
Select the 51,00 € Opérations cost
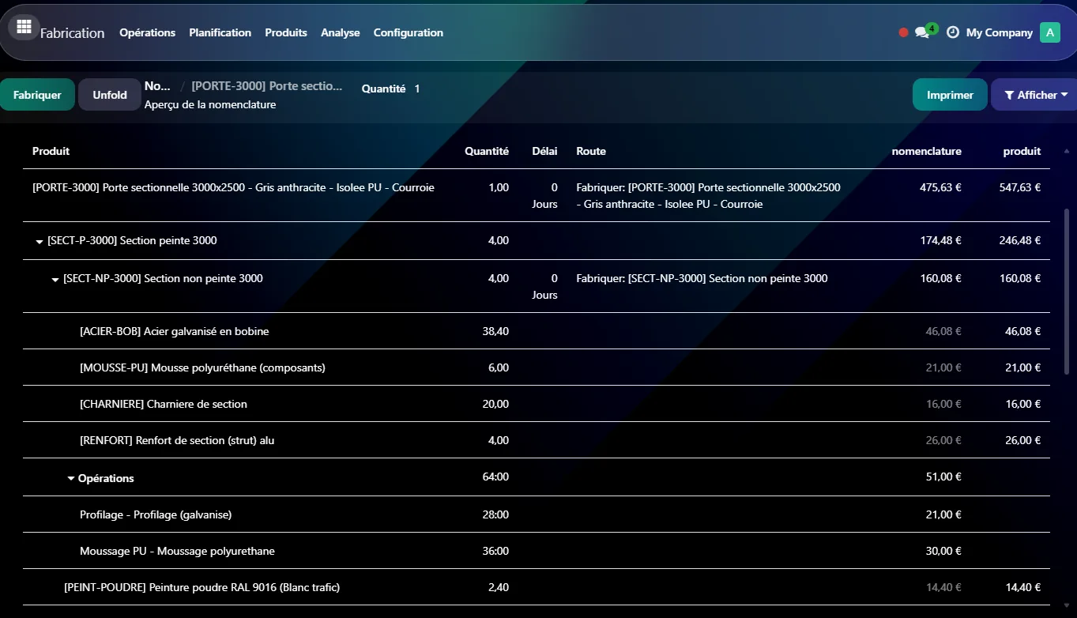click(943, 477)
